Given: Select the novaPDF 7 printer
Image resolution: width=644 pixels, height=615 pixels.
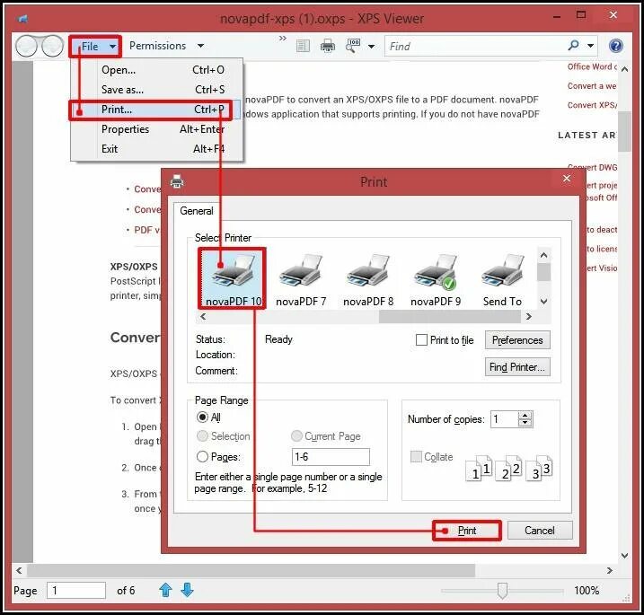Looking at the screenshot, I should point(301,279).
